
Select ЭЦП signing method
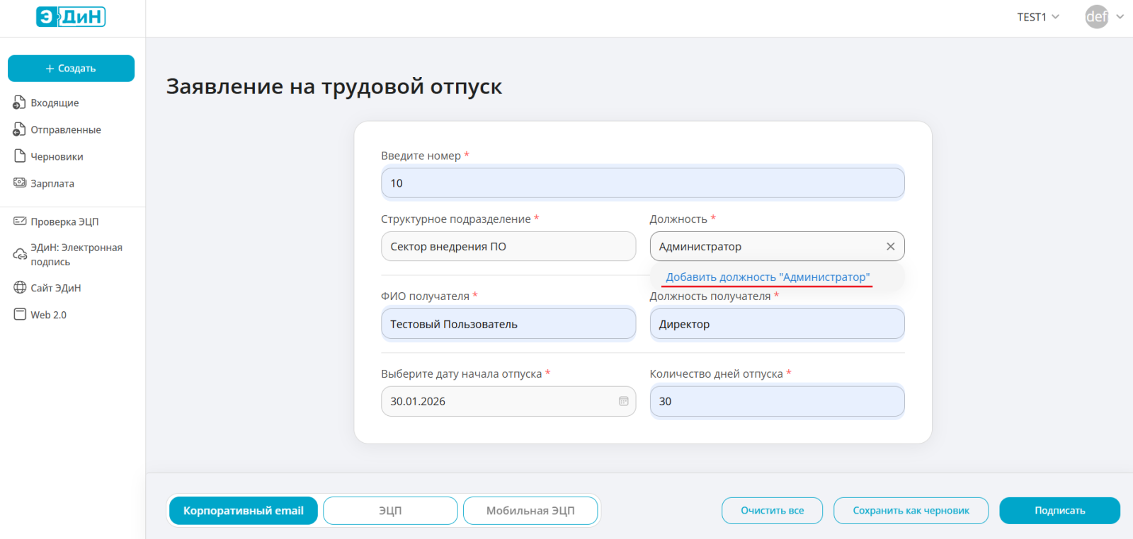[390, 511]
